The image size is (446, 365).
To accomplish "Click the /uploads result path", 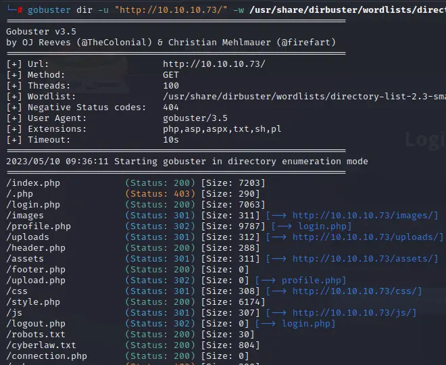I will 28,237.
